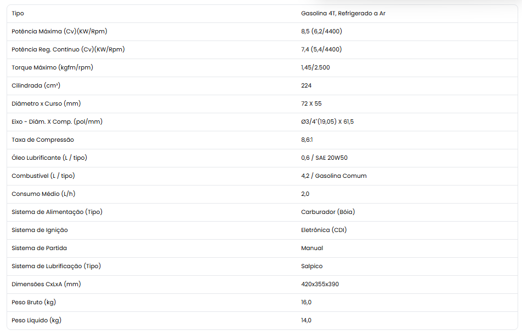The height and width of the screenshot is (336, 522).
Task: Click the Potência Máxima (Cv)(KW/Rpm) label
Action: pos(59,31)
